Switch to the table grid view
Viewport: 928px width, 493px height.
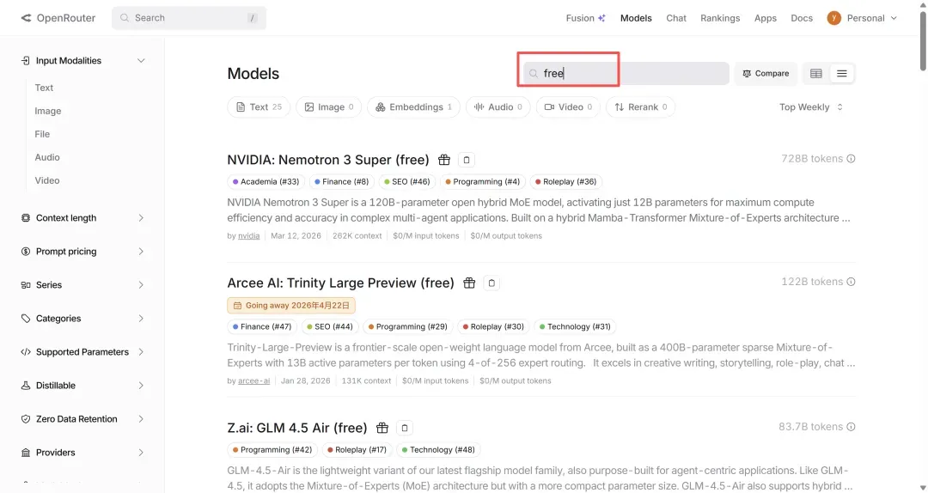point(816,73)
